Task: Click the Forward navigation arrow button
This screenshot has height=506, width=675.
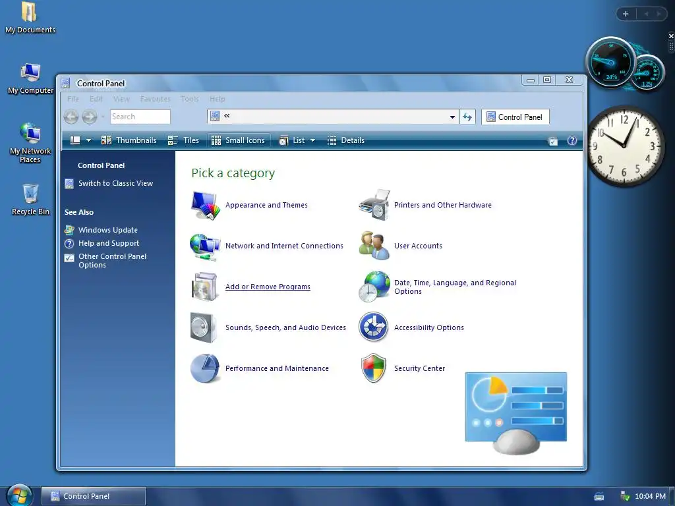Action: point(90,117)
